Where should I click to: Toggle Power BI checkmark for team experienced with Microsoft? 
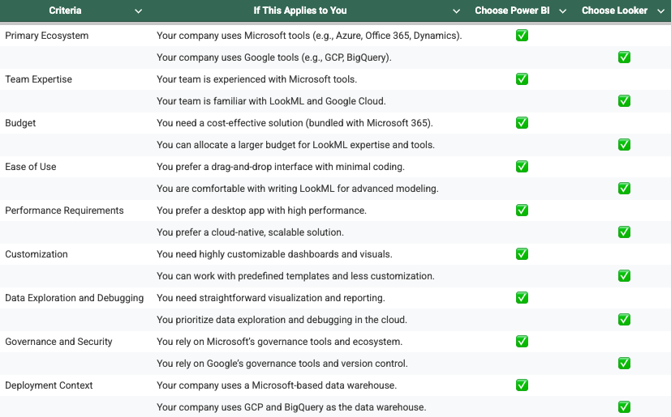click(x=522, y=79)
